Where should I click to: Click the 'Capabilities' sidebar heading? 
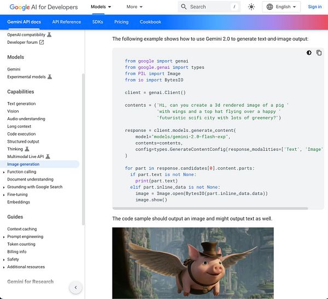point(21,92)
